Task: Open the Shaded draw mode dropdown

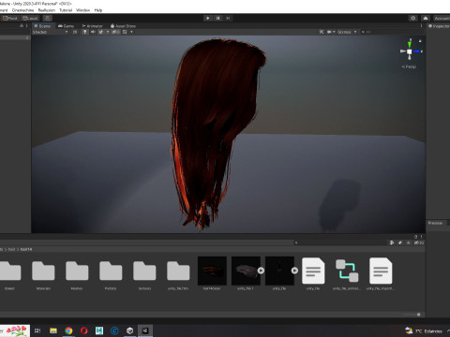Action: pyautogui.click(x=50, y=32)
